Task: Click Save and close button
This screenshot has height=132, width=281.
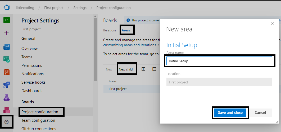Action: click(230, 112)
